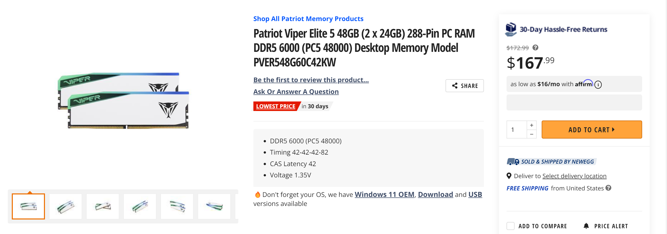667x234 pixels.
Task: Click the delivery location pin icon
Action: pos(509,176)
